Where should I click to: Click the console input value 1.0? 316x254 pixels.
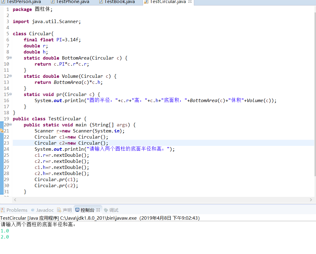(x=5, y=231)
